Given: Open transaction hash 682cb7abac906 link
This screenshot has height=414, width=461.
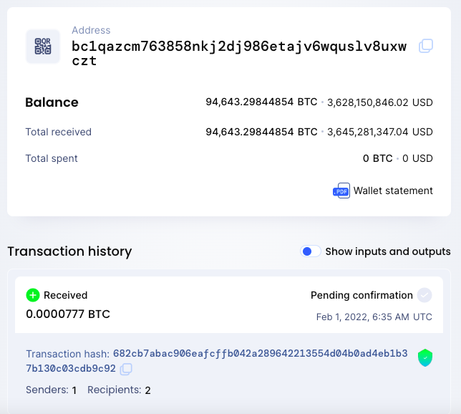Looking at the screenshot, I should (217, 361).
